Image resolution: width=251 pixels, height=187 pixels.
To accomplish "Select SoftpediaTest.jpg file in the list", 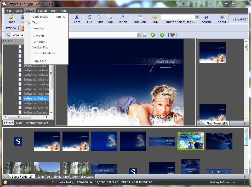I will [35, 113].
